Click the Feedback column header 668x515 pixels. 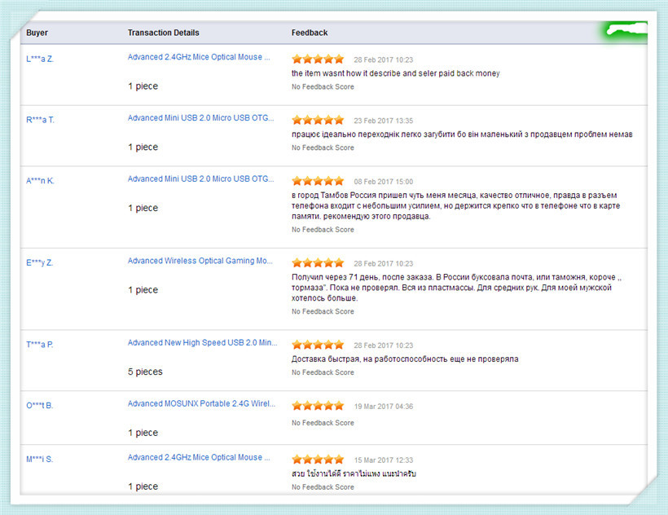(310, 33)
